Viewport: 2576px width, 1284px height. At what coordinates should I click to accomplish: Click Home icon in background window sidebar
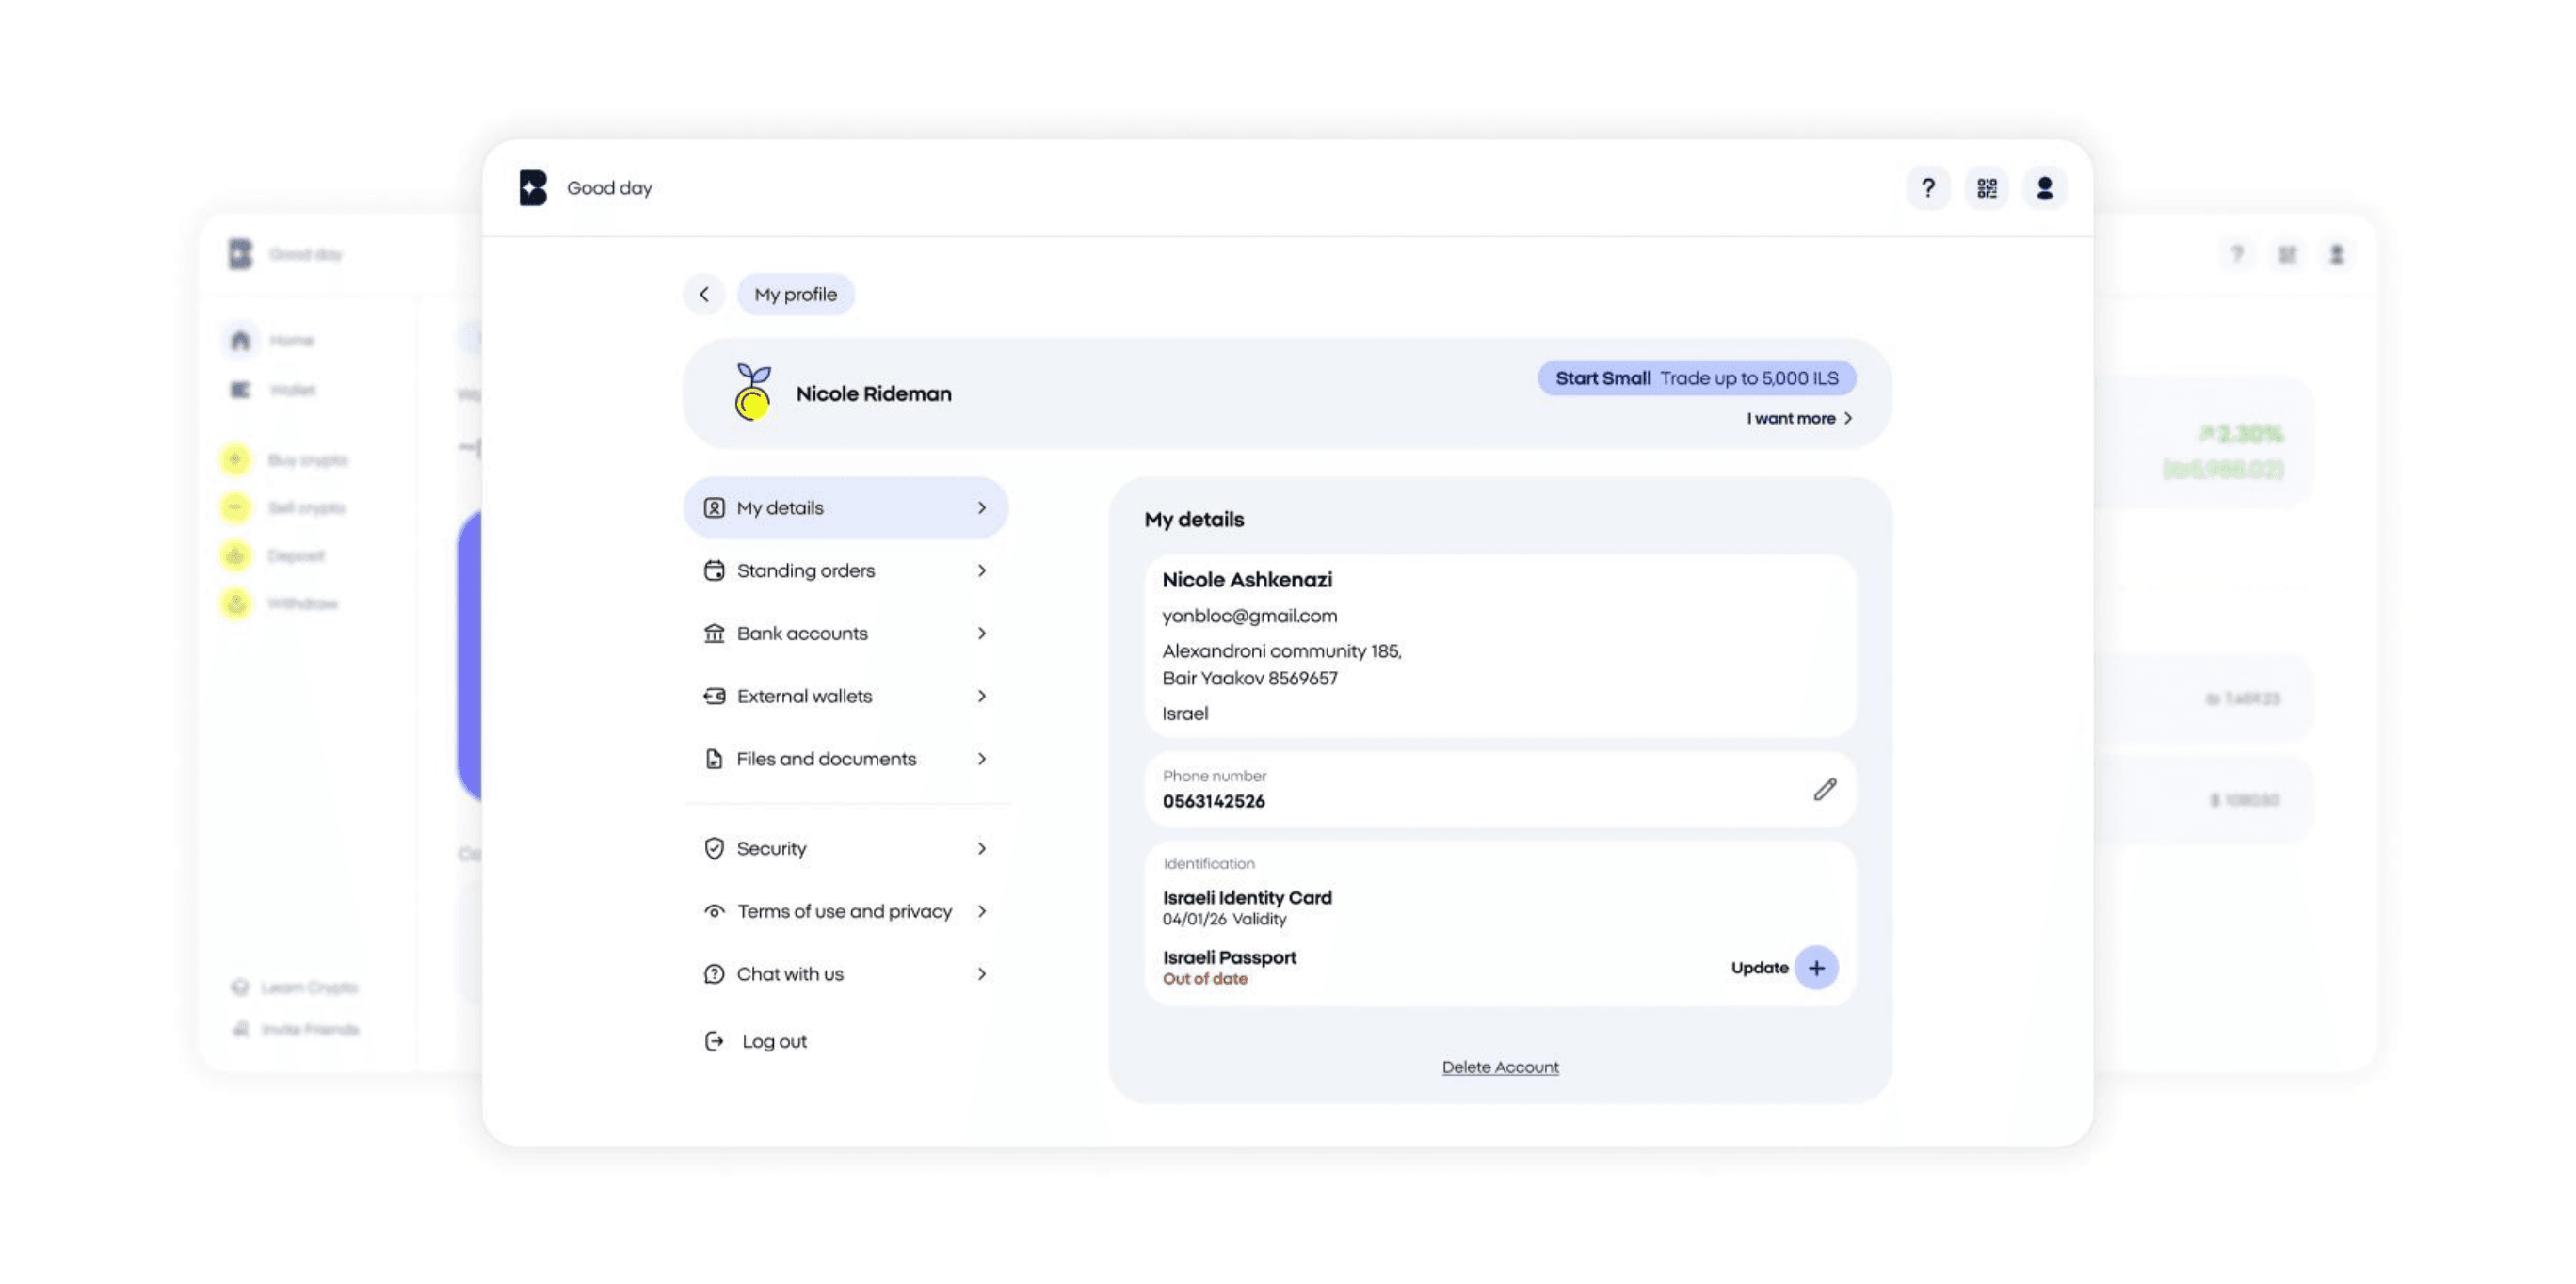click(x=240, y=340)
